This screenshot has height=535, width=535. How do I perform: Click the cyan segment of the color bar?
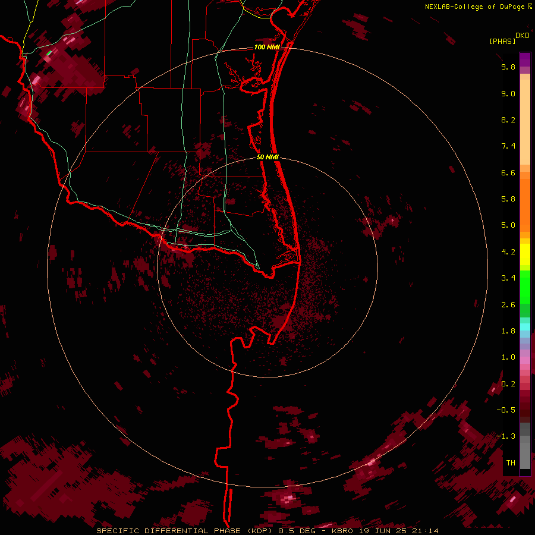tap(525, 327)
